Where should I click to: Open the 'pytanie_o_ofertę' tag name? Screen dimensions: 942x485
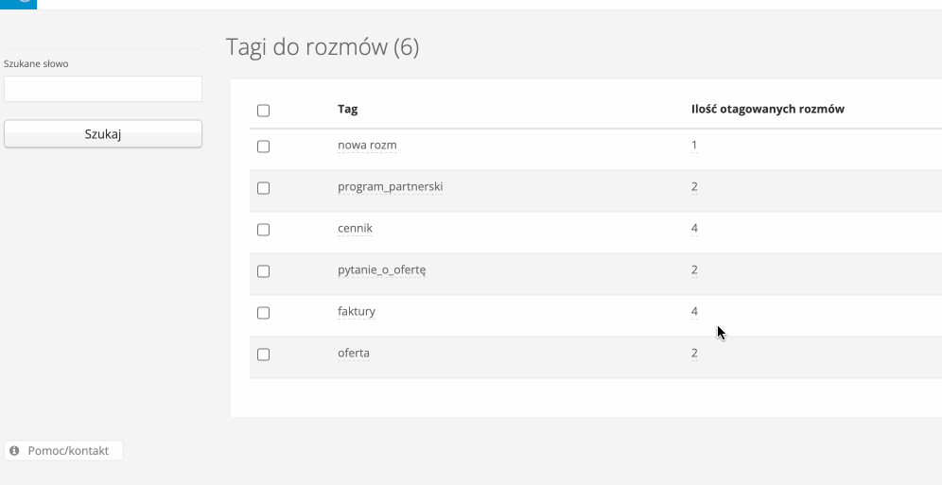[x=382, y=269]
